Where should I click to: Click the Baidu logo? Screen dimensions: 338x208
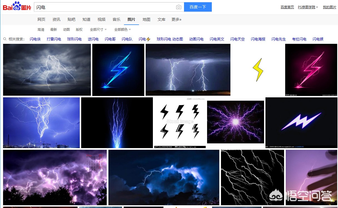tap(17, 6)
